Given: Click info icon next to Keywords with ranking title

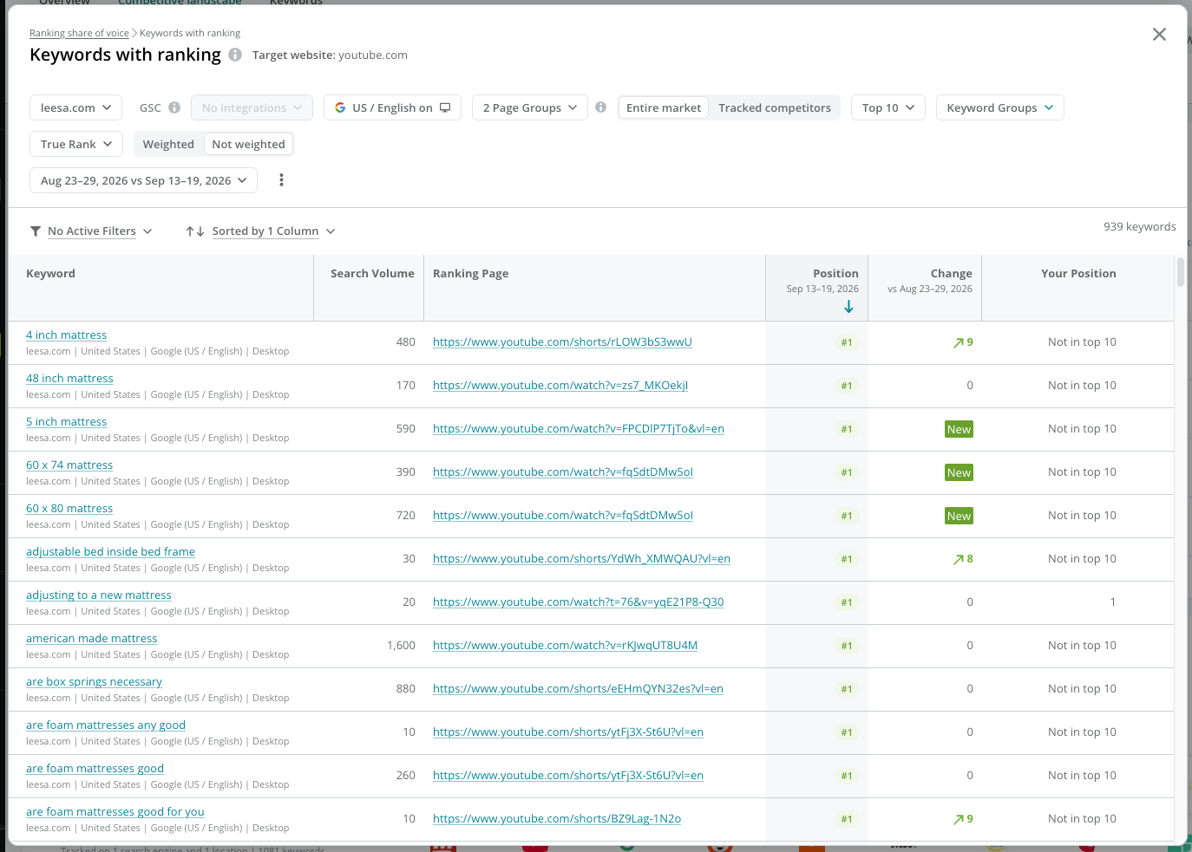Looking at the screenshot, I should (x=235, y=55).
